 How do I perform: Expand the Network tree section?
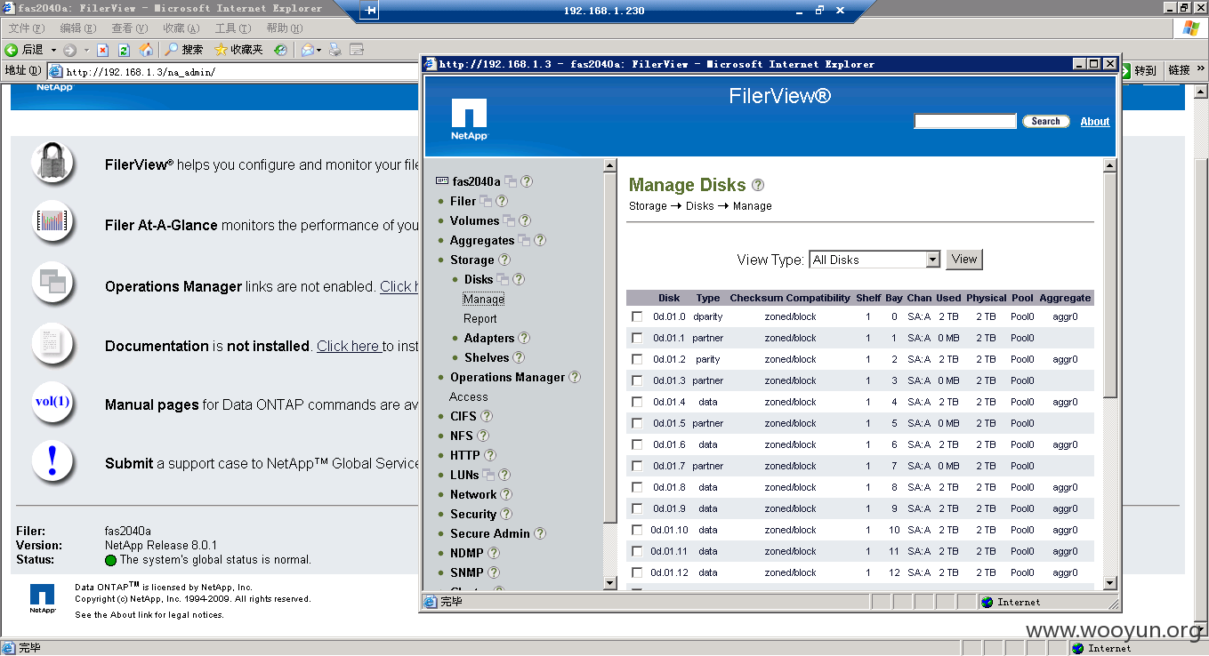(473, 494)
